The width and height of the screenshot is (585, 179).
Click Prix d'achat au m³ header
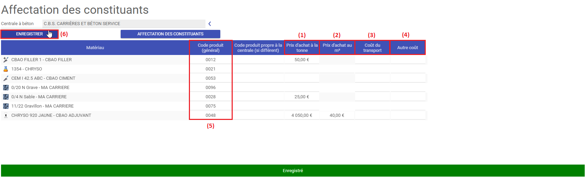(337, 48)
